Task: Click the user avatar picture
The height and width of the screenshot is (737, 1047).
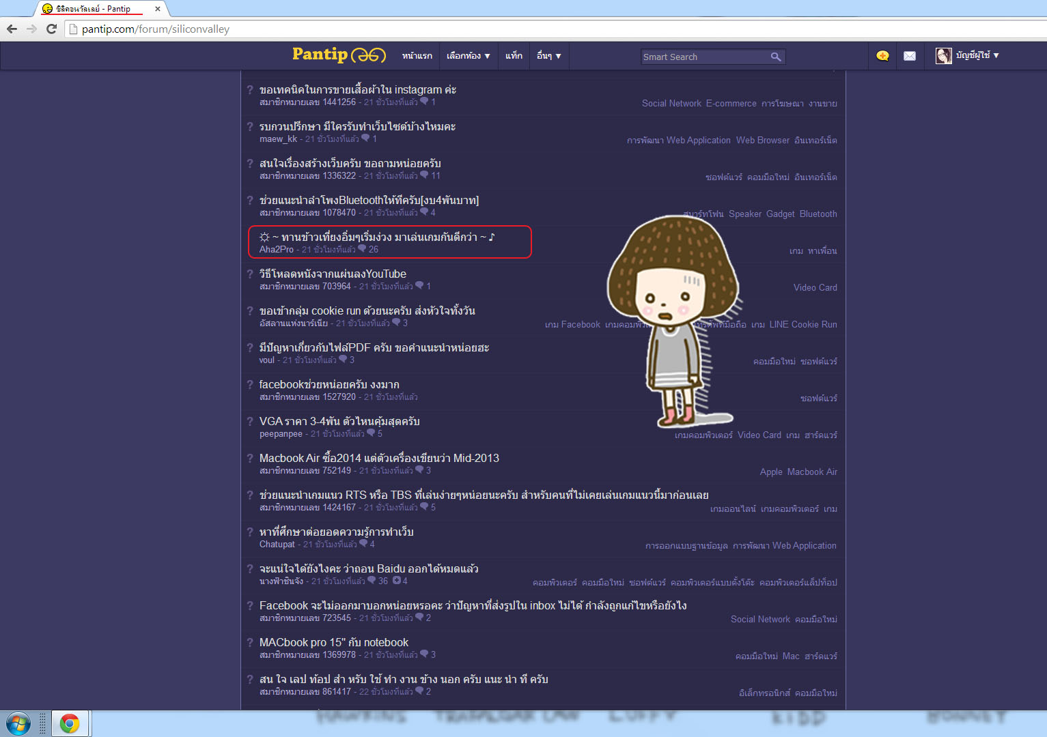Action: [944, 56]
